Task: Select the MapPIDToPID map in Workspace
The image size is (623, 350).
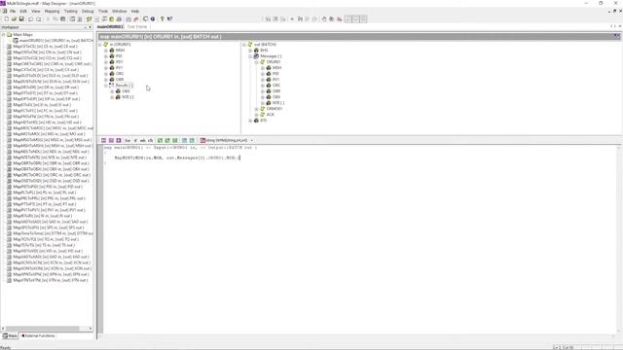Action: click(48, 187)
